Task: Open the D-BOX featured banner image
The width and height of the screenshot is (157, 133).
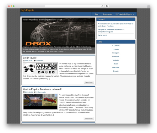Action: (58, 36)
